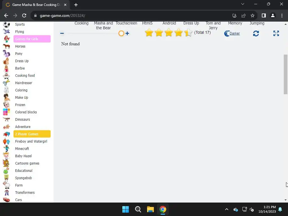This screenshot has width=288, height=216.
Task: Switch to Game Masha & Bear Cooking tab
Action: 36,5
